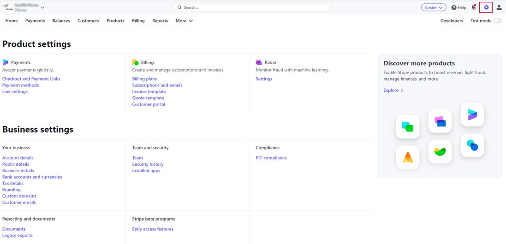Open the Balances navigation tab
Viewport: 506px width, 244px height.
click(x=61, y=21)
